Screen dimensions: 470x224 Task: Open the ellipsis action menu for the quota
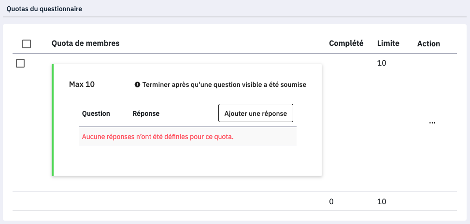[x=432, y=123]
